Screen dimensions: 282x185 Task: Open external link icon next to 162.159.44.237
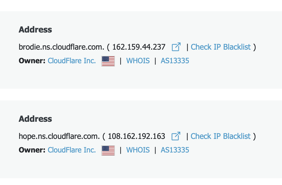[176, 47]
